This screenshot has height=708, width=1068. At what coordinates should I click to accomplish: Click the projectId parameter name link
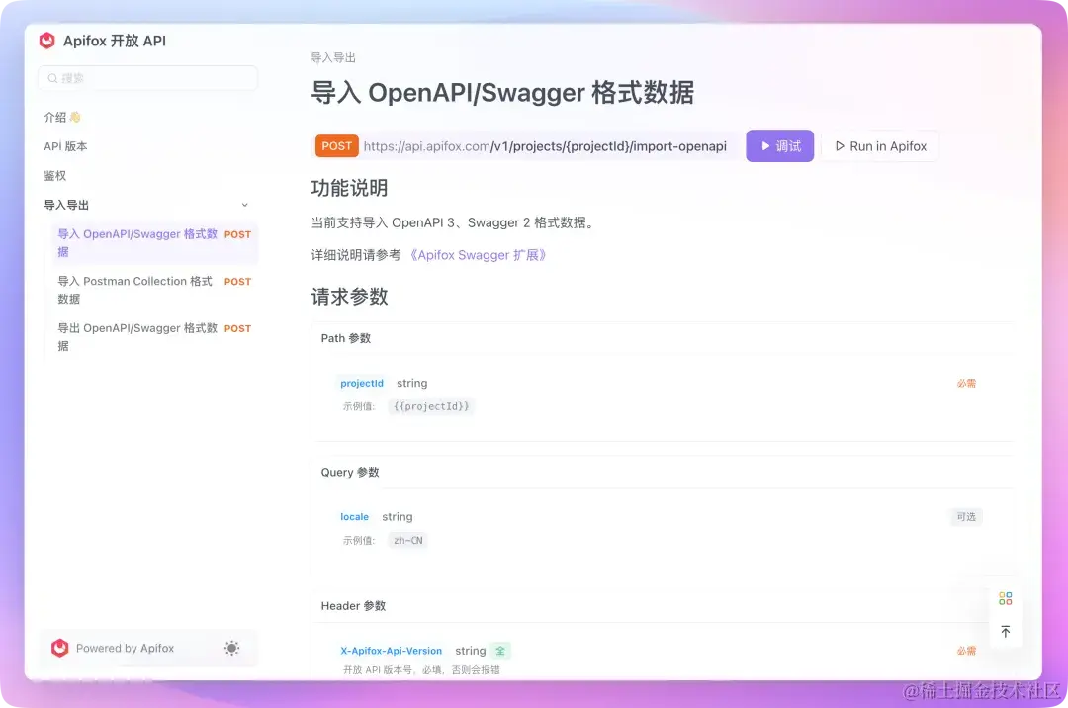[361, 383]
